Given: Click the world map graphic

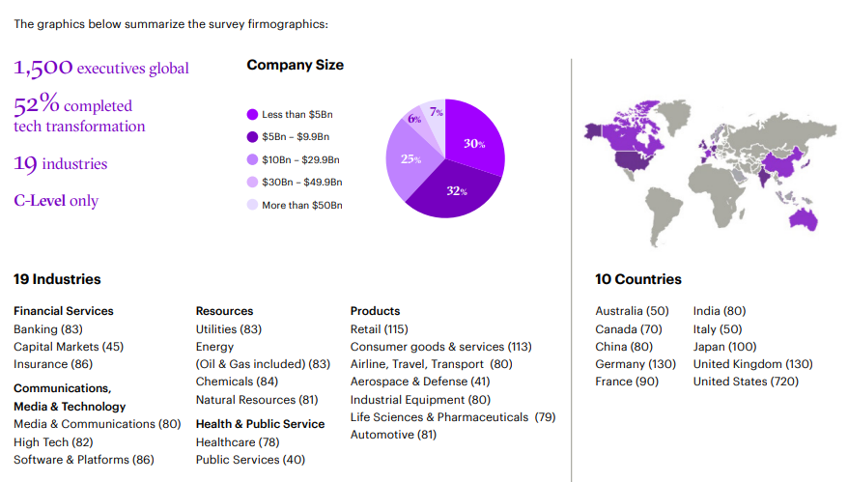Looking at the screenshot, I should [x=711, y=169].
